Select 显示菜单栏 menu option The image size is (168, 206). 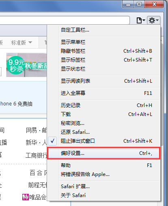point(104,42)
